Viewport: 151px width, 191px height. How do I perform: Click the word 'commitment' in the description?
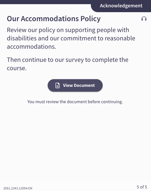78,38
